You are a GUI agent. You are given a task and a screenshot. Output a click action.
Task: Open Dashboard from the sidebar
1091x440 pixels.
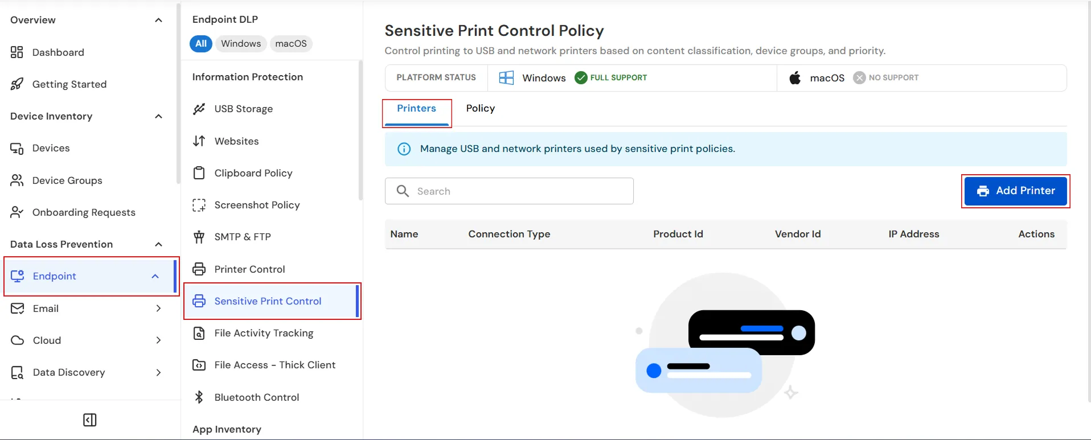(x=58, y=52)
